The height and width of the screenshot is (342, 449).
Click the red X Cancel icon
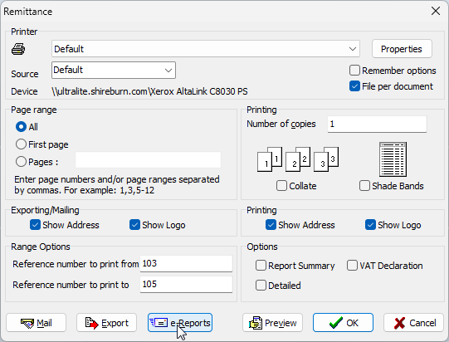399,323
